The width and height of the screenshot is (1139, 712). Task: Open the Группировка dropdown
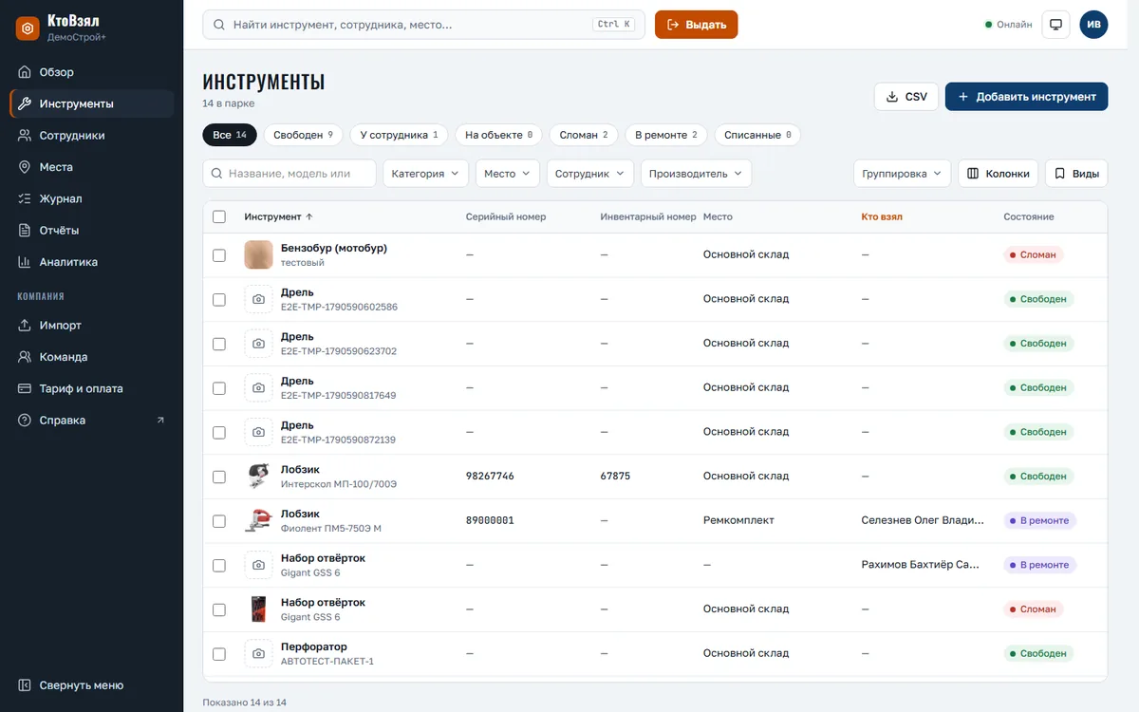pos(902,174)
